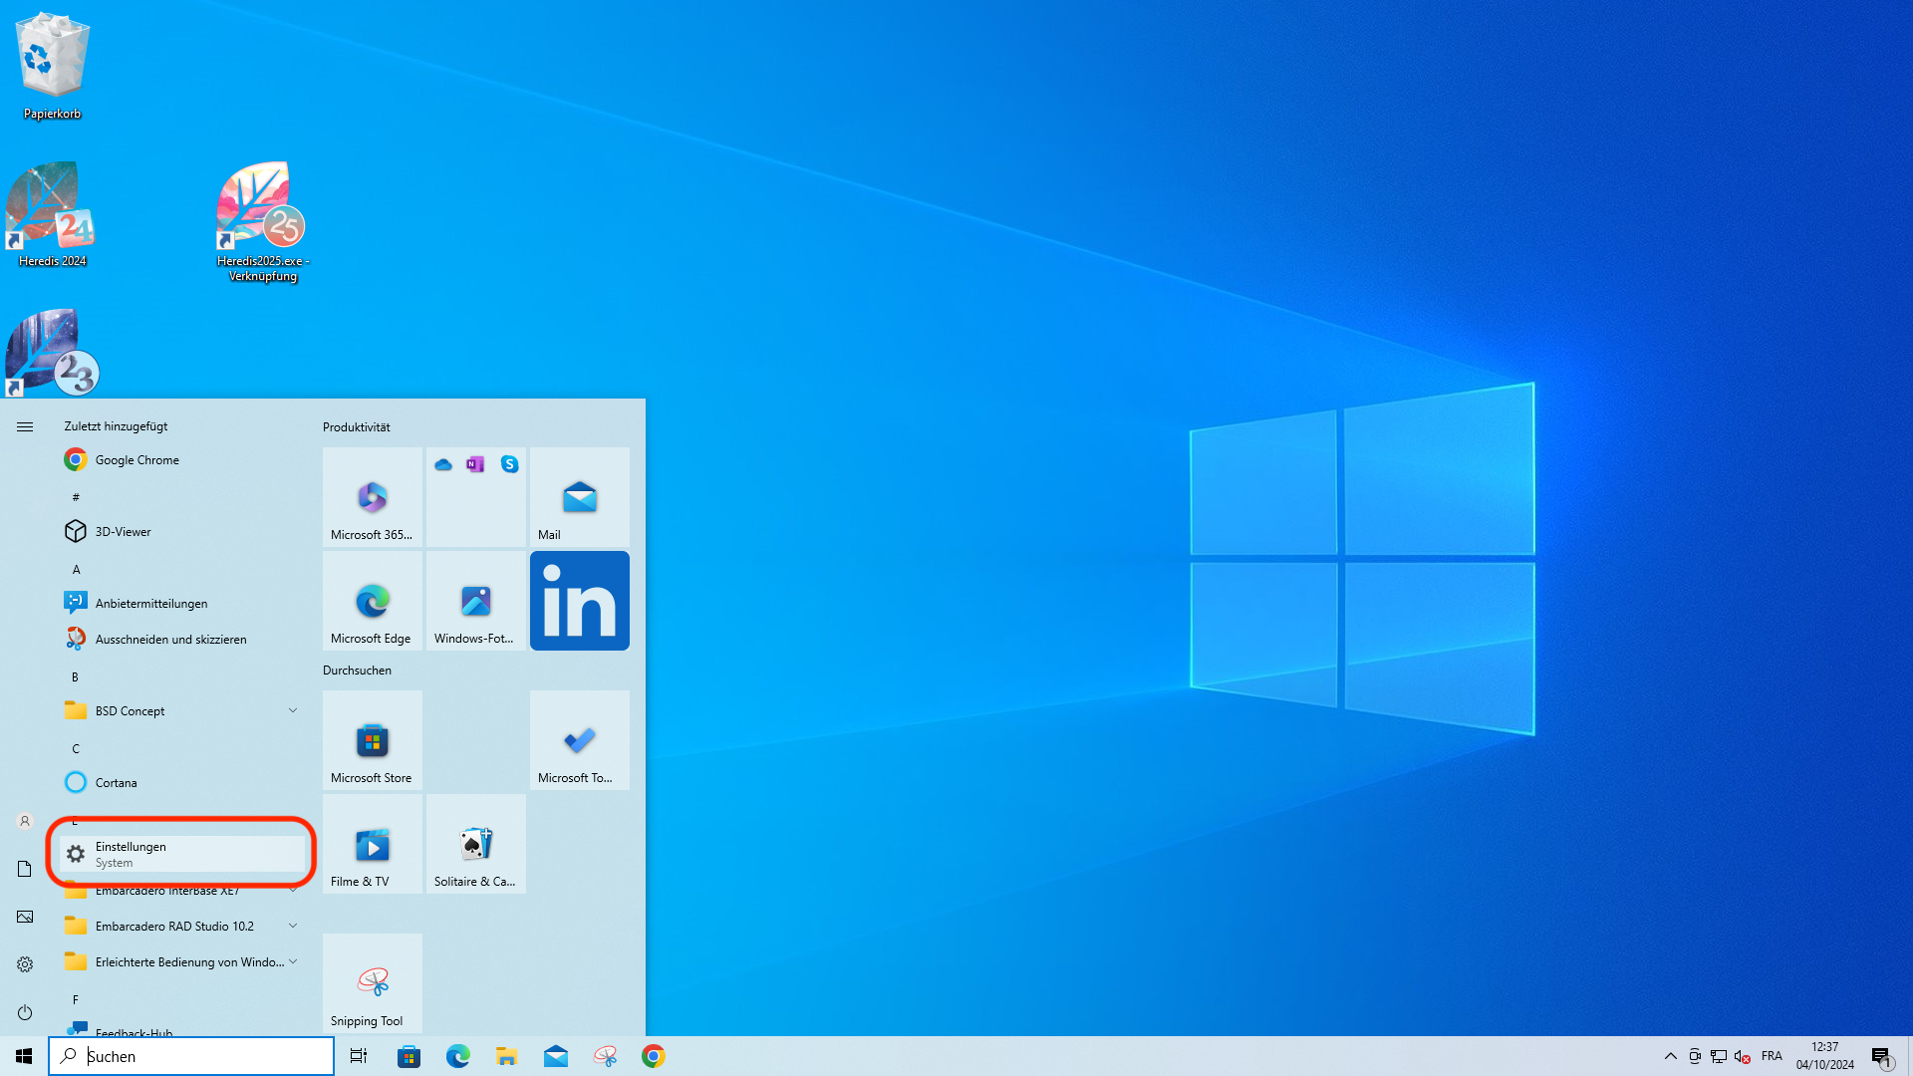Screen dimensions: 1913x1076
Task: Select the highlighted Einstellungen entry
Action: pos(180,853)
